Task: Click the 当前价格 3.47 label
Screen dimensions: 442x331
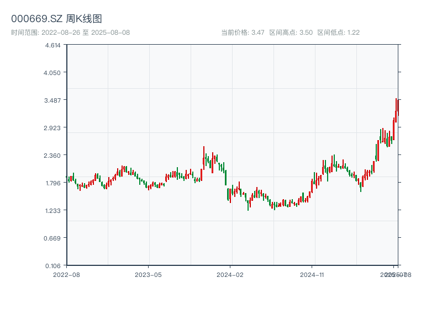Action: click(x=242, y=33)
